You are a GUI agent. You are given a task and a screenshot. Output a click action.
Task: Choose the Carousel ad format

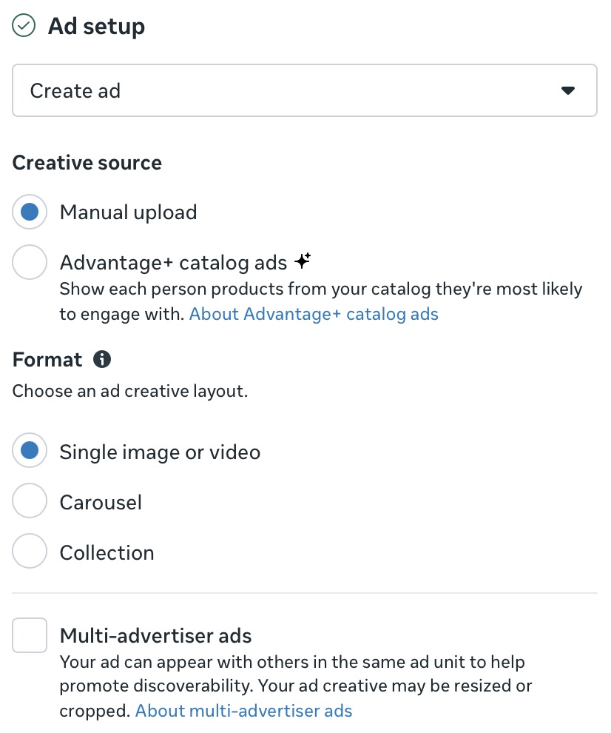click(x=29, y=501)
